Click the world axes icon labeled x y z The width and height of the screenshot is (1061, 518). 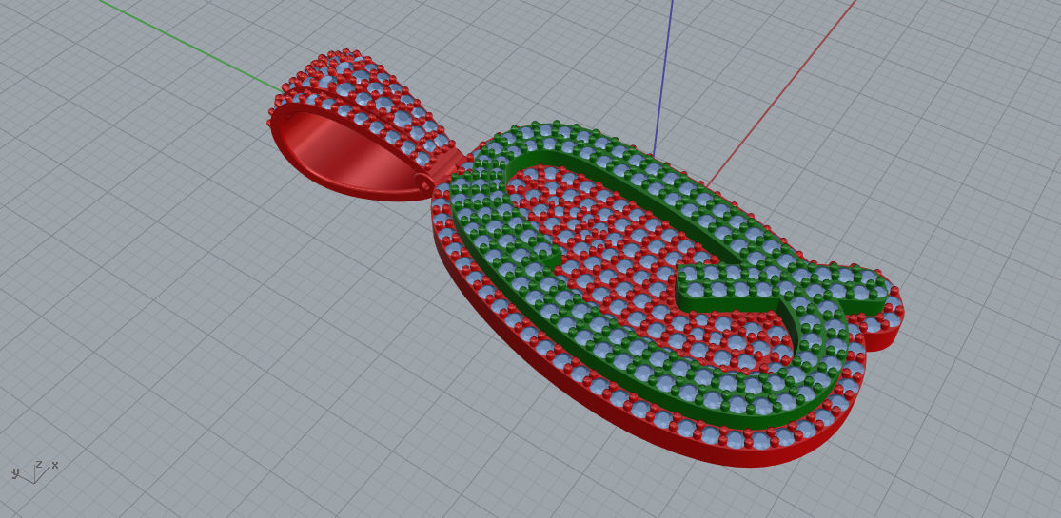[x=34, y=470]
